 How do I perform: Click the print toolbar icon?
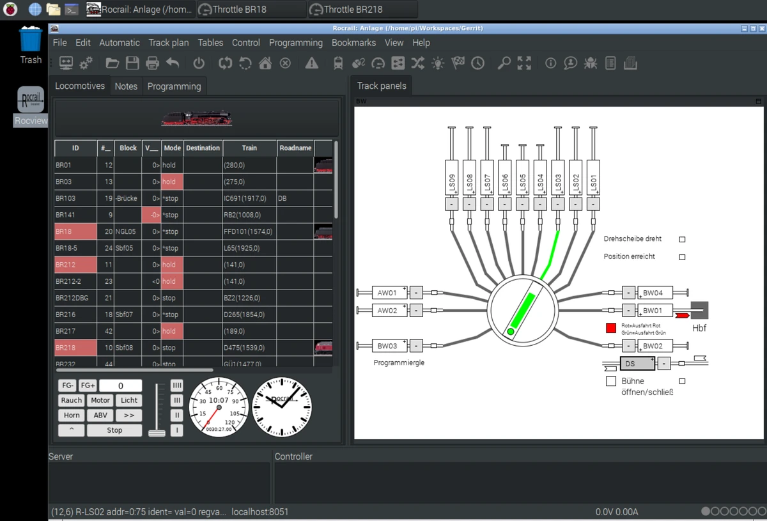(x=152, y=63)
